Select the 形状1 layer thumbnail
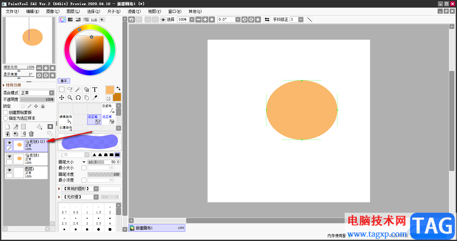 pos(19,158)
